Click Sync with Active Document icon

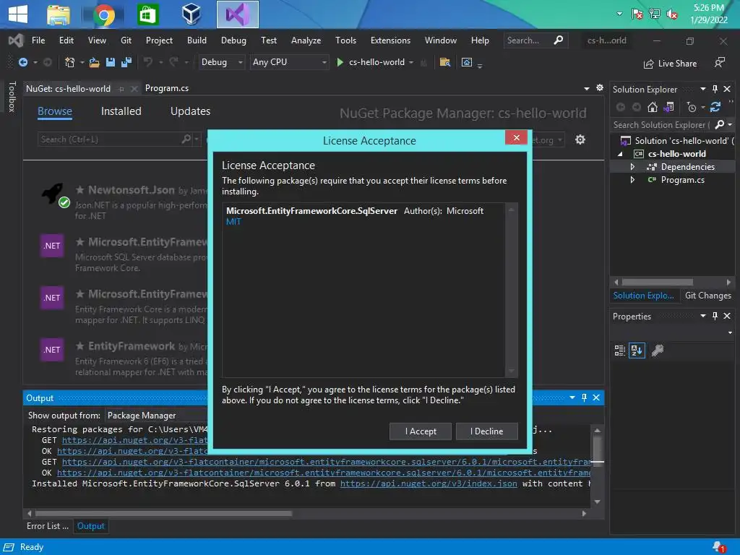click(x=715, y=107)
